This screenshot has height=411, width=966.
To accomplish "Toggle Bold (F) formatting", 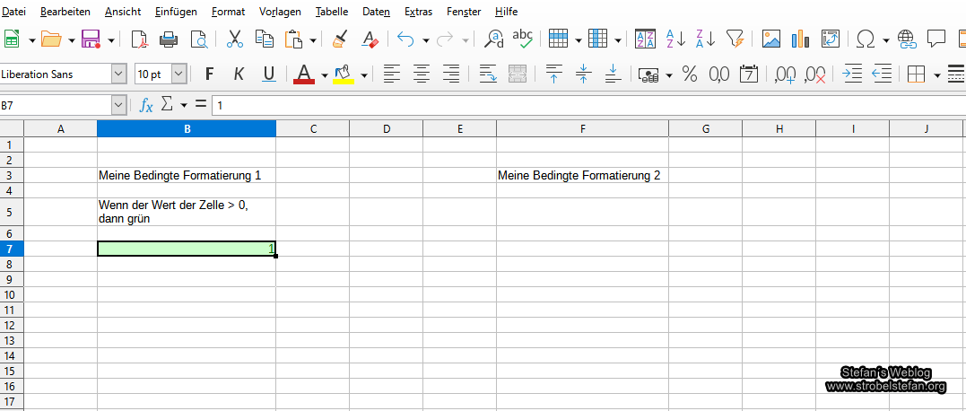I will [210, 74].
